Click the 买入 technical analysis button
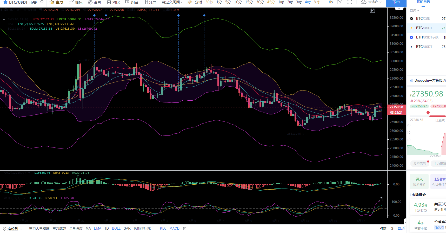Viewport: 446px width, 233px height. coord(419,182)
